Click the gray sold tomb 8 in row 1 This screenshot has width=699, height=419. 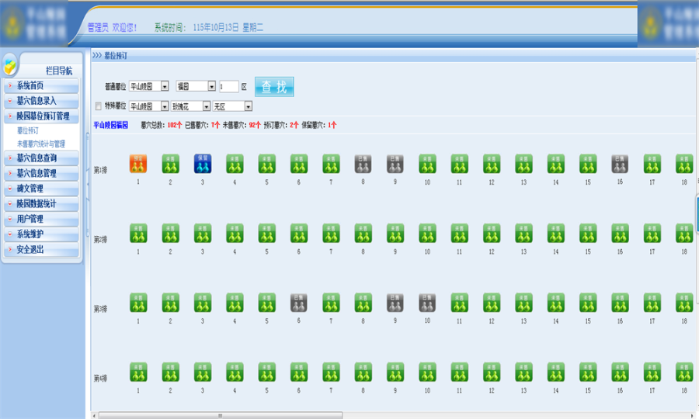pos(363,164)
